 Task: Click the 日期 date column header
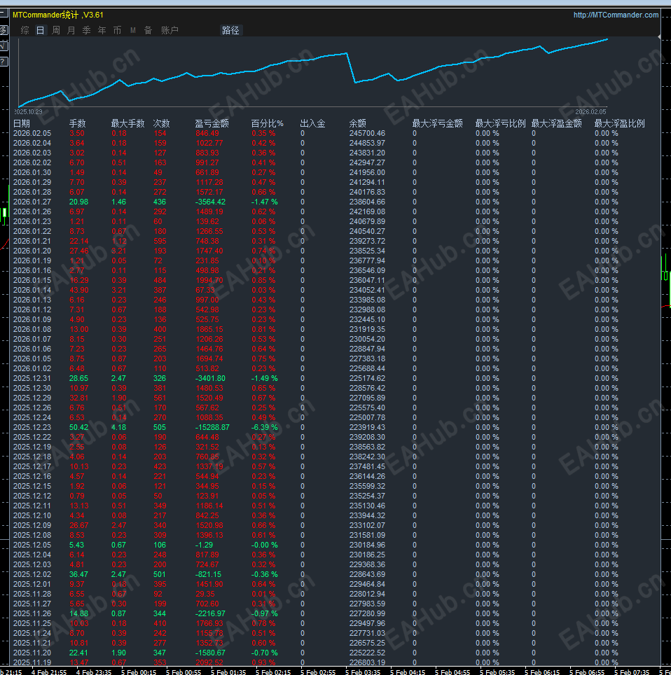click(22, 123)
